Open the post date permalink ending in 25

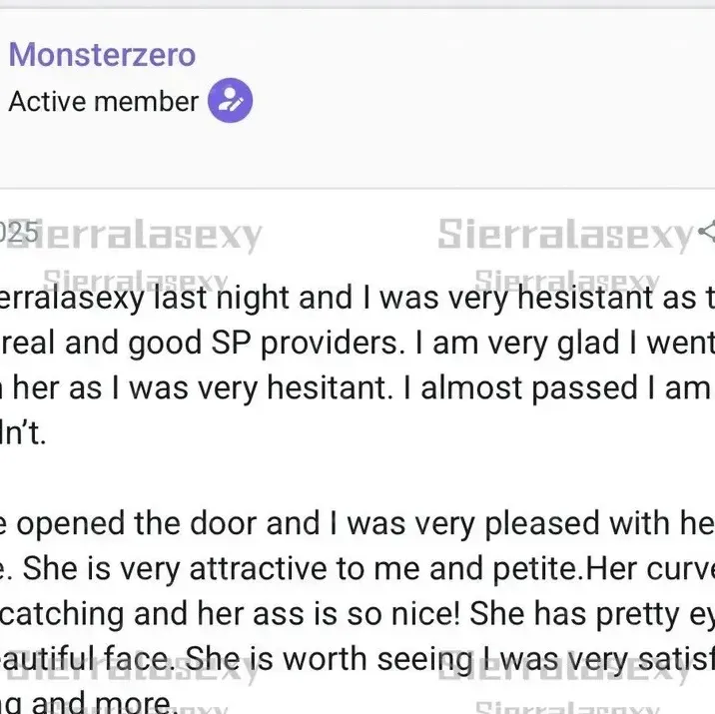18,232
